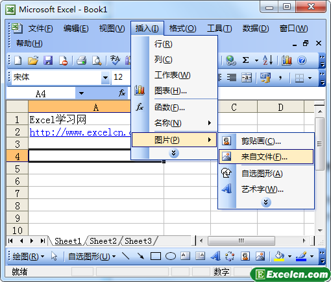331x282 pixels.
Task: Select the Arrow drawing tool
Action: 141,256
